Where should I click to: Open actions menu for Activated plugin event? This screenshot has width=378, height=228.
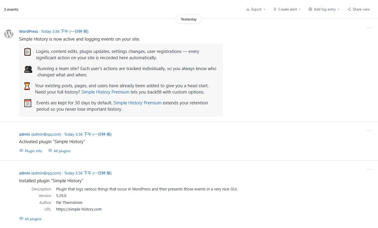[x=369, y=131]
